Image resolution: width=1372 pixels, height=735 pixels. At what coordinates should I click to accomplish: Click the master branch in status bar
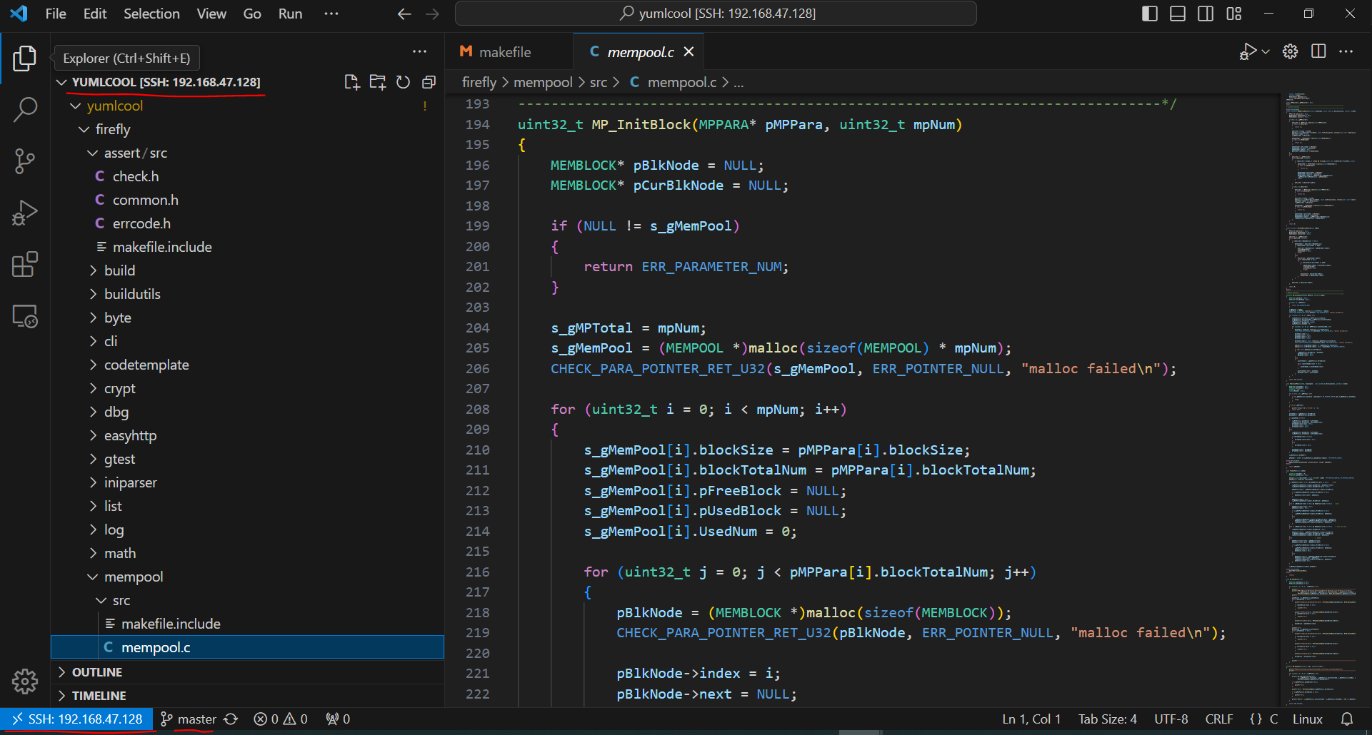click(x=189, y=719)
